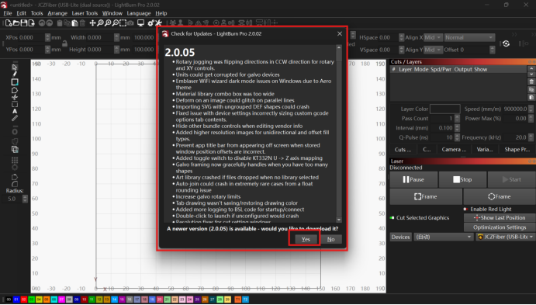This screenshot has width=536, height=305.
Task: Select the Create Text 'A' tool
Action: (15, 111)
